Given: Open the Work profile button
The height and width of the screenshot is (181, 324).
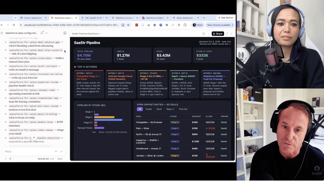Looking at the screenshot, I should point(198,25).
